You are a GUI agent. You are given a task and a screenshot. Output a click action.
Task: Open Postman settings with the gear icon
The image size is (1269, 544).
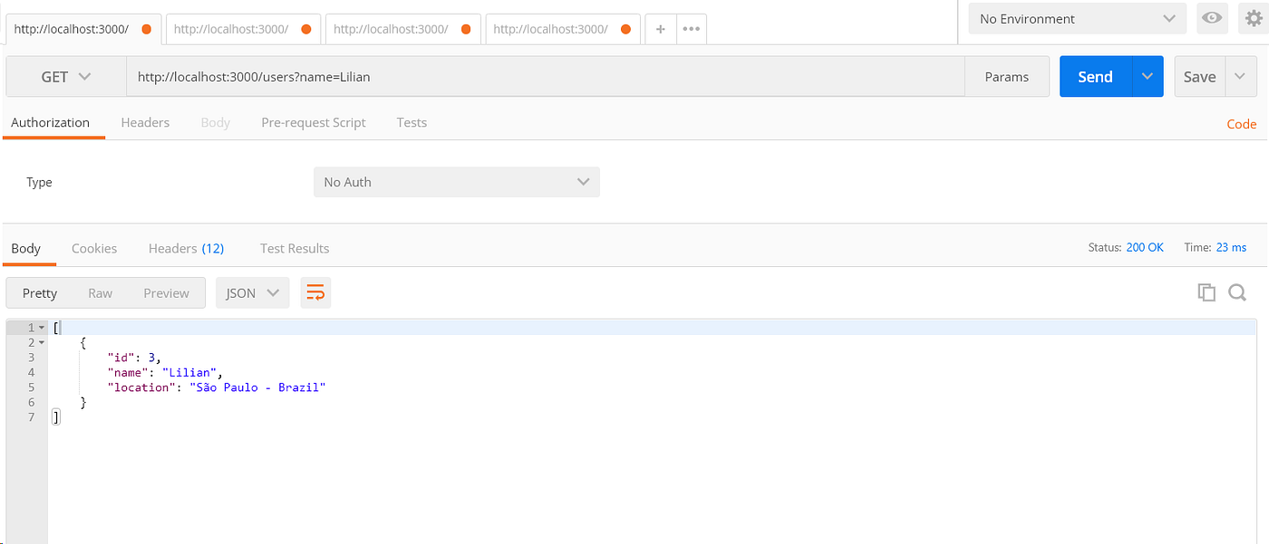pyautogui.click(x=1252, y=18)
